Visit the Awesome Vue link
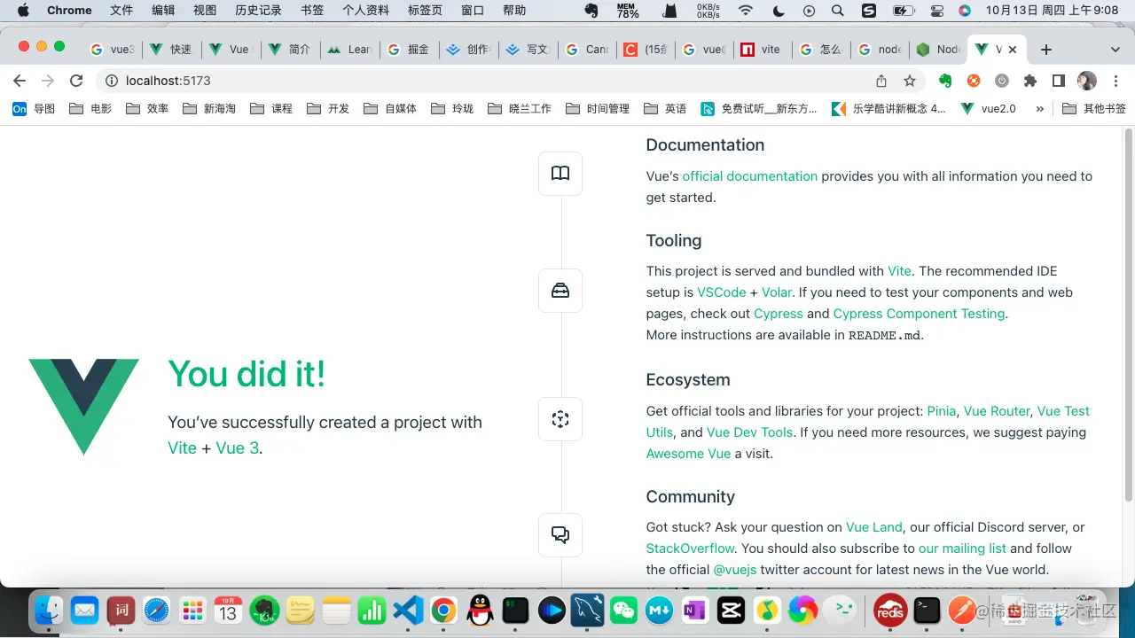 tap(689, 454)
